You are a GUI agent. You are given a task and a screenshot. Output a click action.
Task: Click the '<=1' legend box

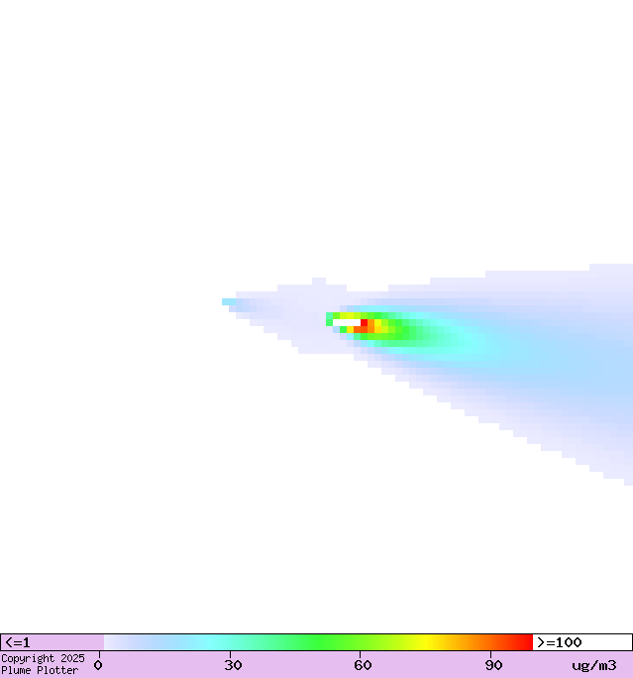[53, 642]
